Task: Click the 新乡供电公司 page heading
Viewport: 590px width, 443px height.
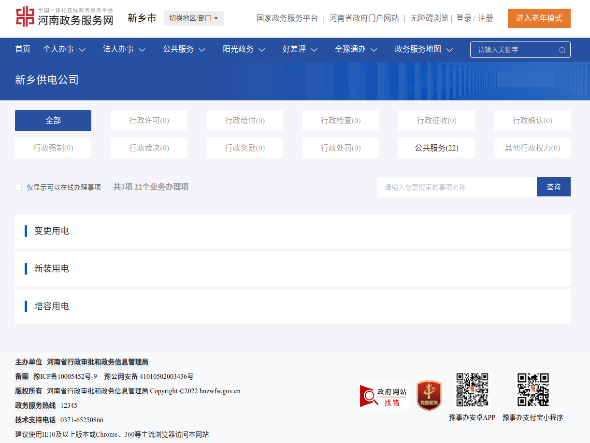Action: 47,80
